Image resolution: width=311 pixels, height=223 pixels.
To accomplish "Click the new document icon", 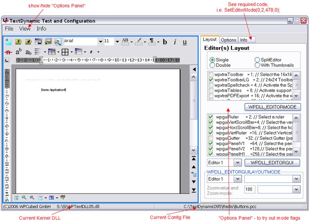I will 8,42.
